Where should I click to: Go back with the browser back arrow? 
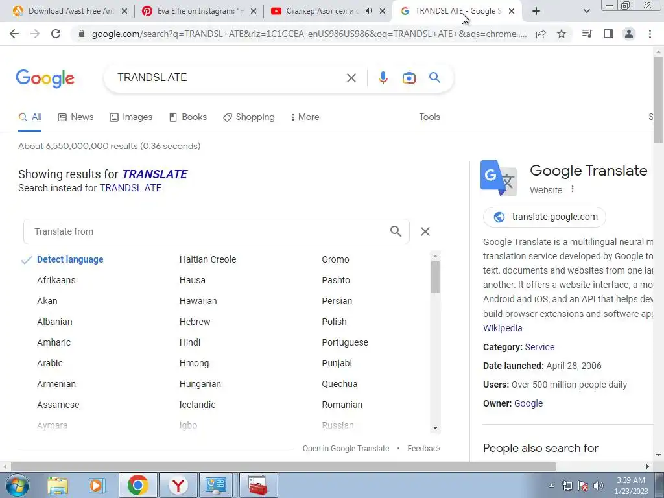point(14,34)
